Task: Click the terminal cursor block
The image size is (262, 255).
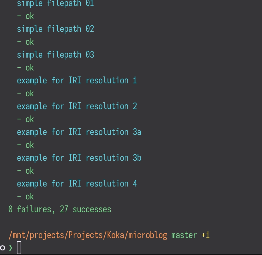Action: click(19, 248)
